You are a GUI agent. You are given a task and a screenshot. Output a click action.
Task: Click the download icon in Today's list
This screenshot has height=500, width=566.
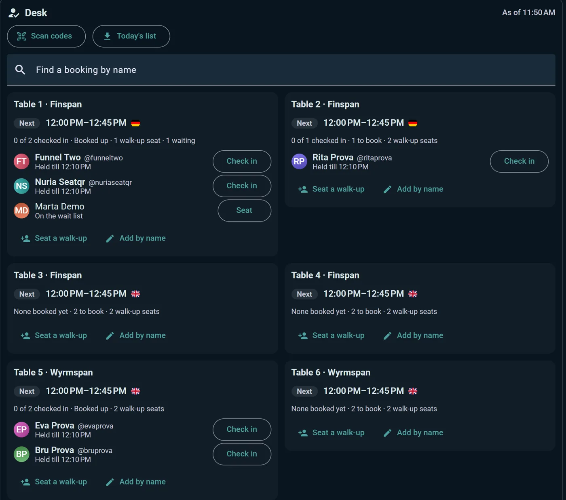point(107,36)
